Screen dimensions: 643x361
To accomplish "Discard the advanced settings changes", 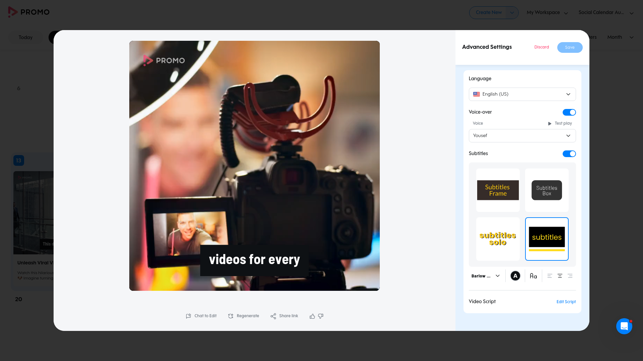I will click(542, 47).
